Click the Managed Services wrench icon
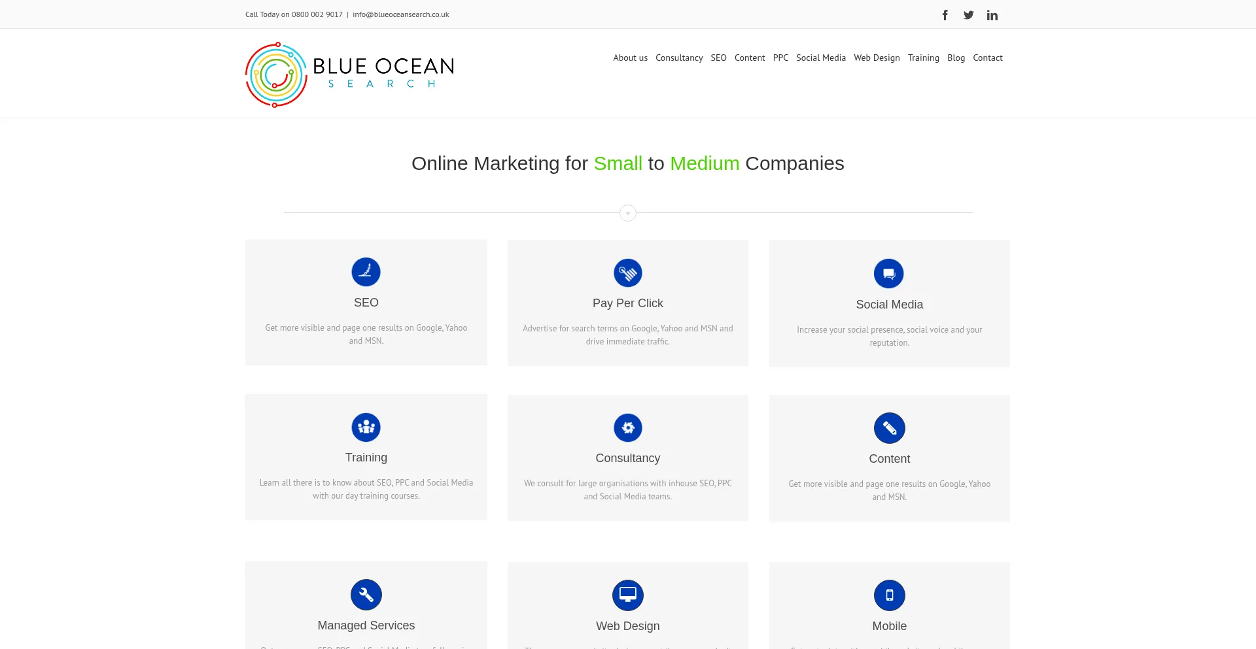 pos(366,595)
